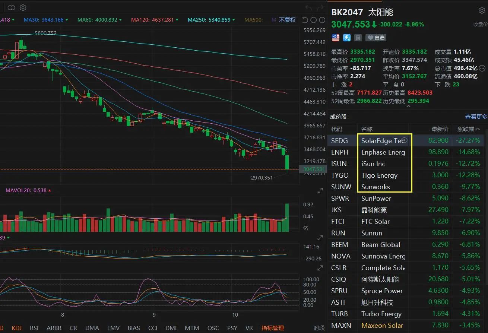Screen dimensions: 488x333
Task: Redo chart action arrow
Action: [320, 7]
